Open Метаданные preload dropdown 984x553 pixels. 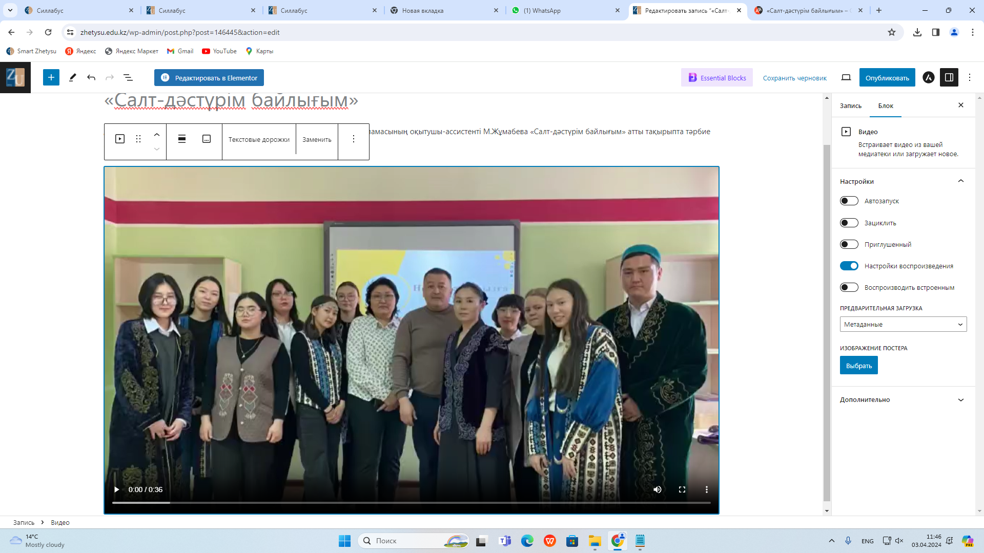903,324
